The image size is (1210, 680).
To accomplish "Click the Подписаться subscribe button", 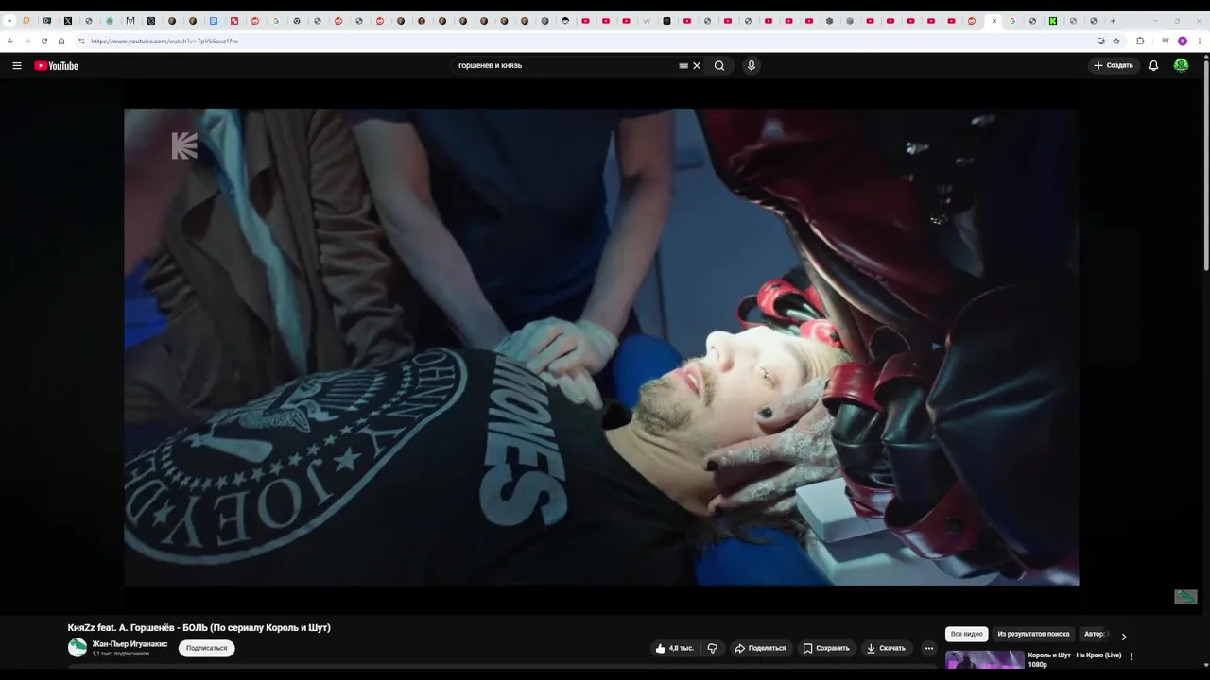I will click(206, 648).
